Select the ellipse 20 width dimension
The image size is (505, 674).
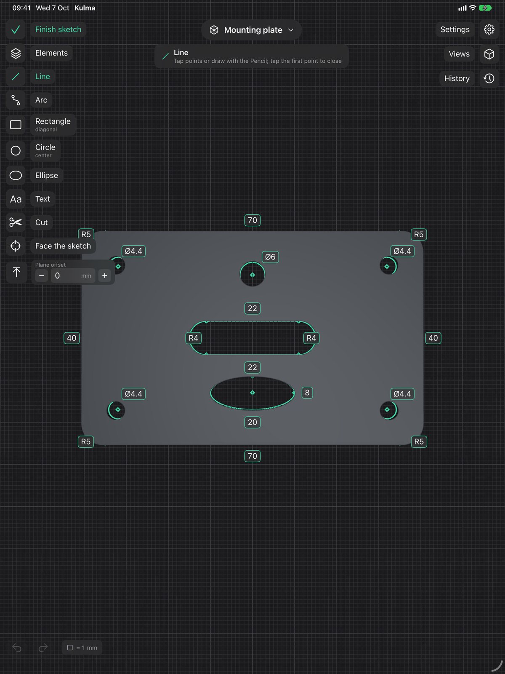click(252, 423)
